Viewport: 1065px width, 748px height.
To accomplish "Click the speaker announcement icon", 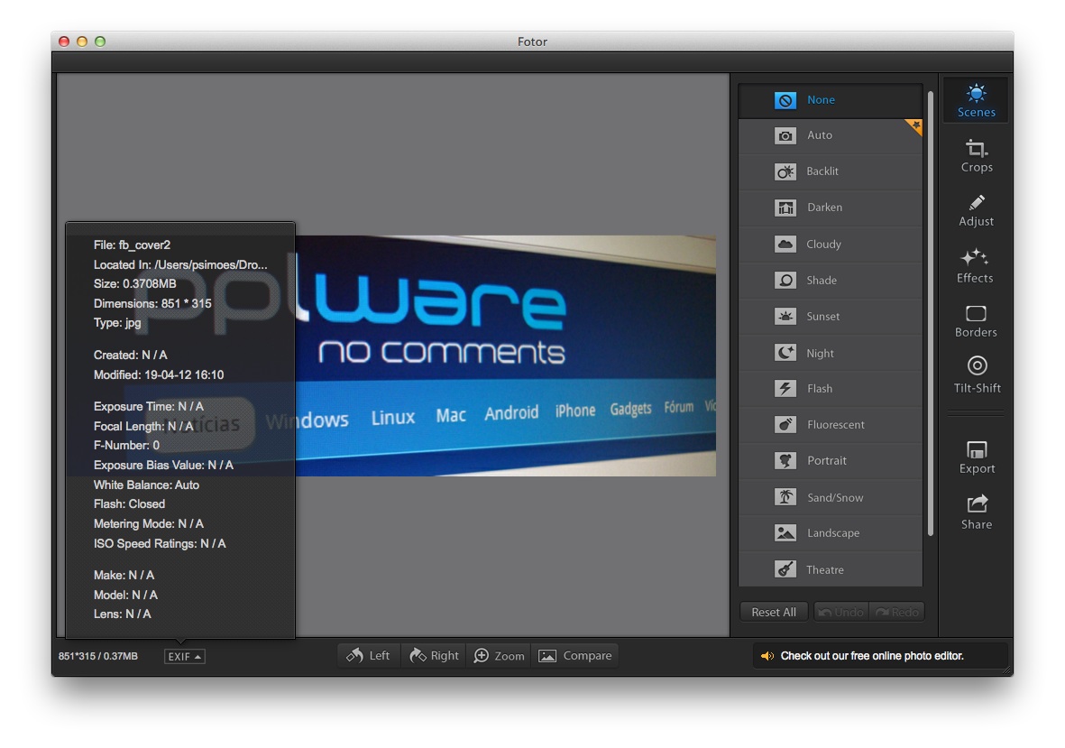I will click(767, 656).
